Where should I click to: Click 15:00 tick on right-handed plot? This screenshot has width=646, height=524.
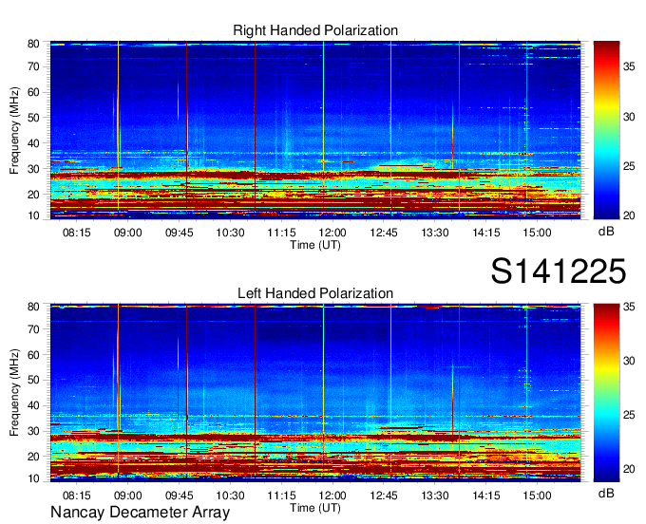coord(538,233)
